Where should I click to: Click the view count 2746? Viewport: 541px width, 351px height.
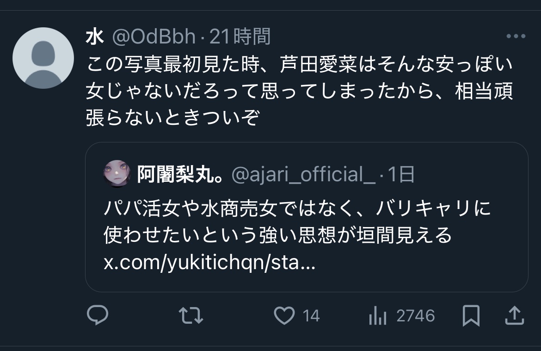[416, 316]
